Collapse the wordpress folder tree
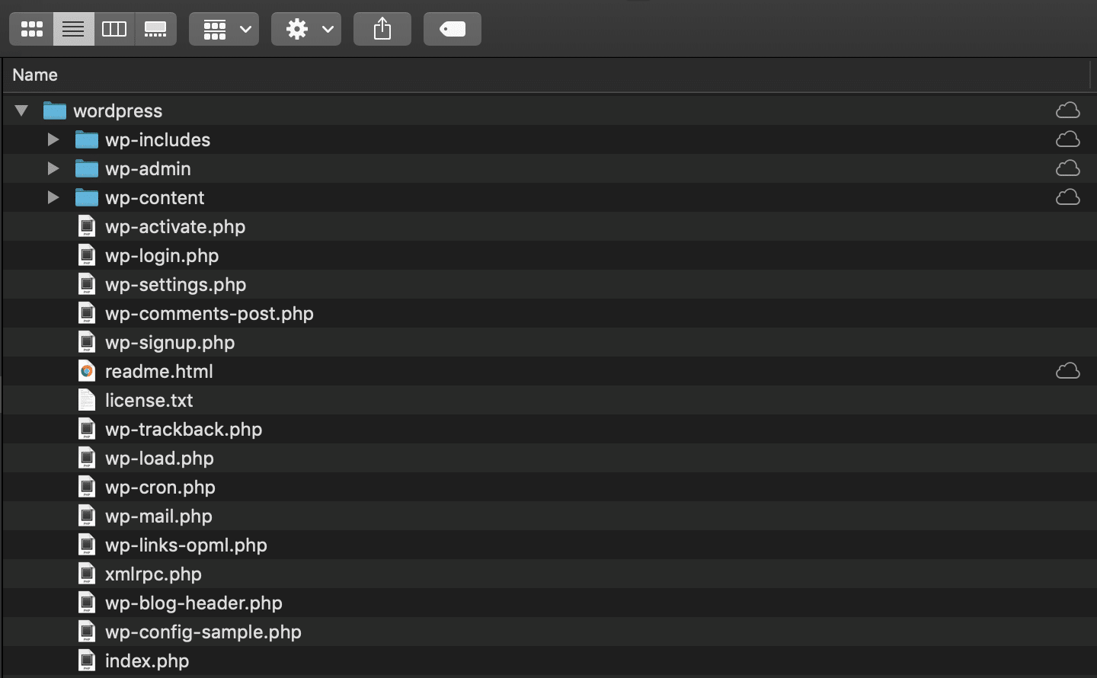The image size is (1097, 678). coord(21,110)
